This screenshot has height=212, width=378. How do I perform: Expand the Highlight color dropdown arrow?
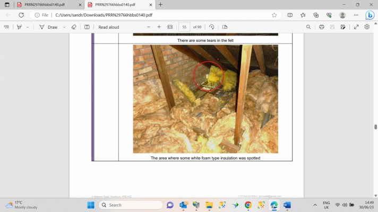[x=27, y=27]
